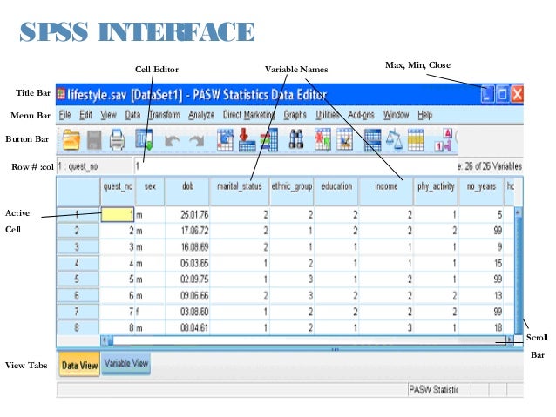Click the Open data document folder icon
The image size is (556, 417).
coord(71,140)
